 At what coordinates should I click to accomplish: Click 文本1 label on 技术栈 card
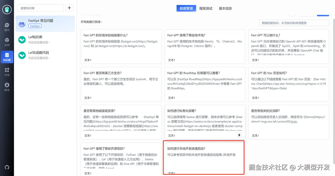171,60
